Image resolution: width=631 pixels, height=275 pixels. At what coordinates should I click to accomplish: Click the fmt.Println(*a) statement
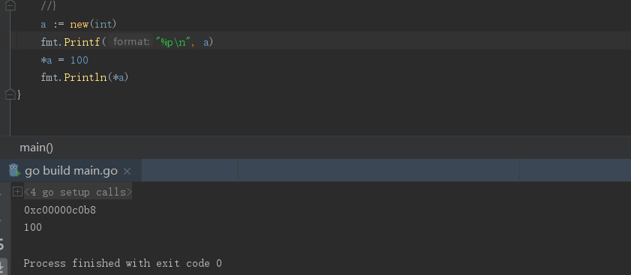click(x=85, y=77)
